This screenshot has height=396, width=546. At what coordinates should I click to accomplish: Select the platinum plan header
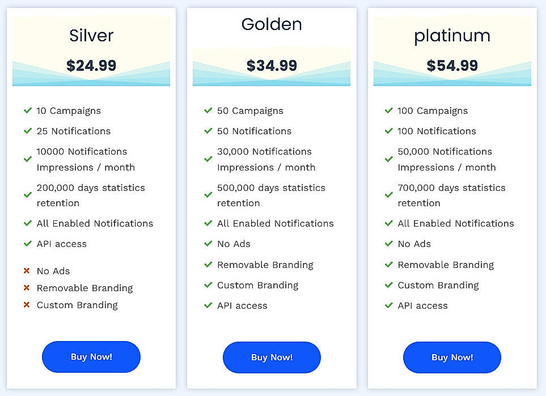[452, 35]
